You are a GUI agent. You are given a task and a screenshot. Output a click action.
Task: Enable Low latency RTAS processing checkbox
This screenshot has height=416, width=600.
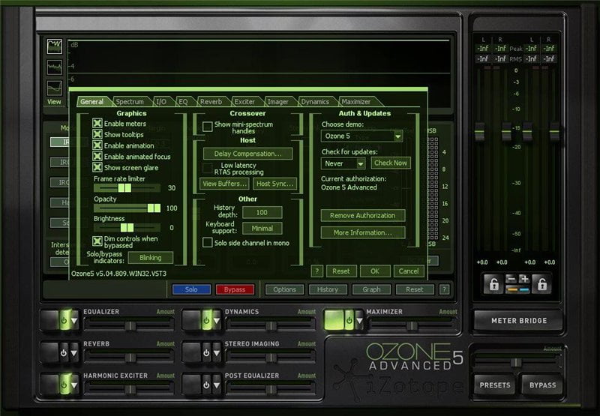click(208, 168)
